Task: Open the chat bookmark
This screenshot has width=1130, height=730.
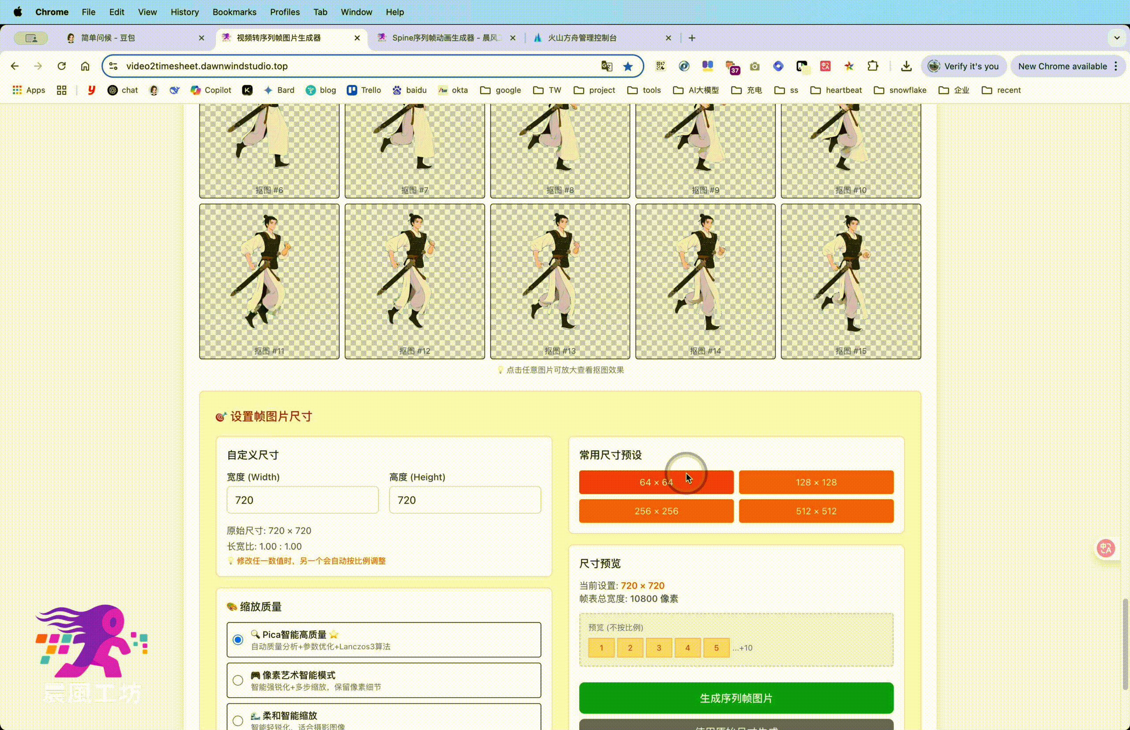Action: (x=123, y=90)
